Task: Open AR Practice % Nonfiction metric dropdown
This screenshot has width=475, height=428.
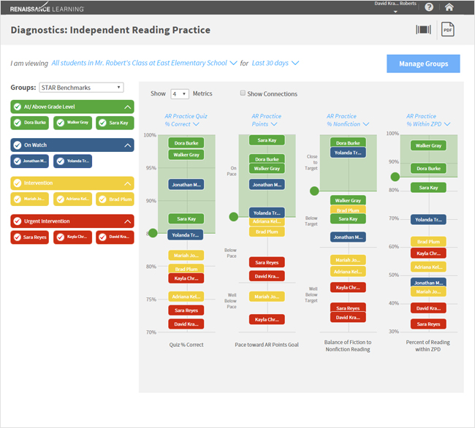Action: point(347,121)
